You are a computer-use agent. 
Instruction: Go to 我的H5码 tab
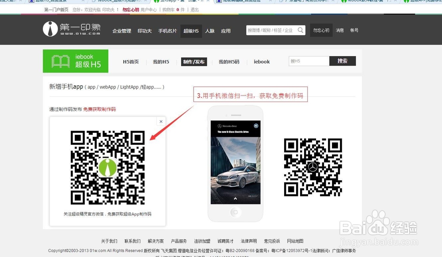click(229, 62)
